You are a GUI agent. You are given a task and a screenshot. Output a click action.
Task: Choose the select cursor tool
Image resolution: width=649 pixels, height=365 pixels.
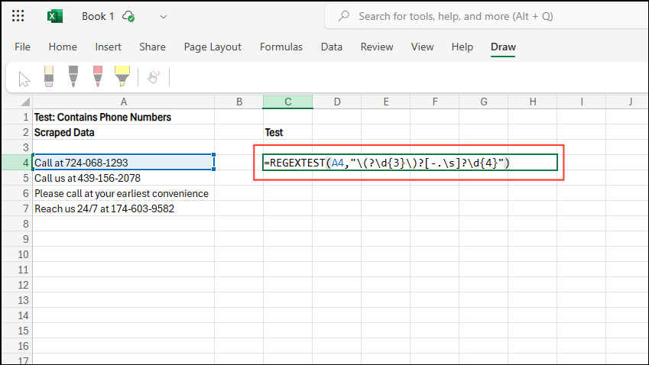pos(24,77)
